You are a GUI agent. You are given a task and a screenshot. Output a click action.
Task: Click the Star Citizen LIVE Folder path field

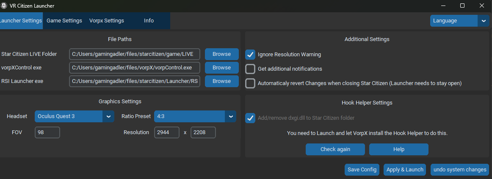pyautogui.click(x=135, y=54)
